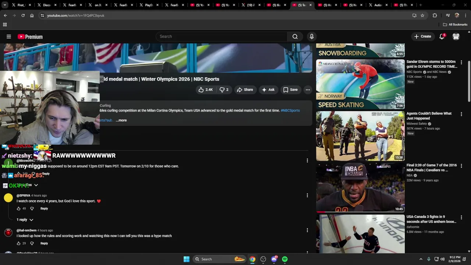471x265 pixels.
Task: Open the Windows Start menu
Action: pos(187,259)
